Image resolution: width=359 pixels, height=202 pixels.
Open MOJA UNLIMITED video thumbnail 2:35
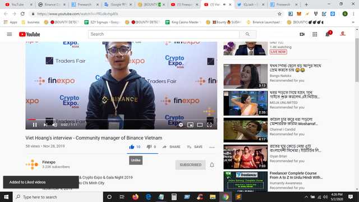pos(246,103)
